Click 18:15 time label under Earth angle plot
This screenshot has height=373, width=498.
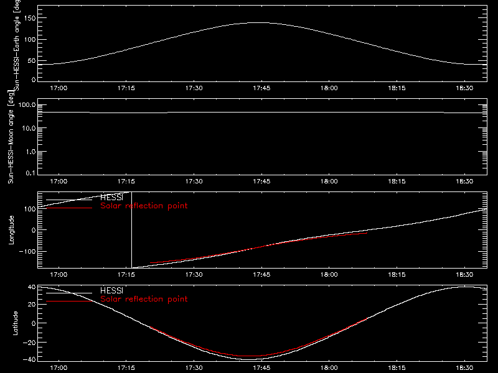click(x=397, y=88)
